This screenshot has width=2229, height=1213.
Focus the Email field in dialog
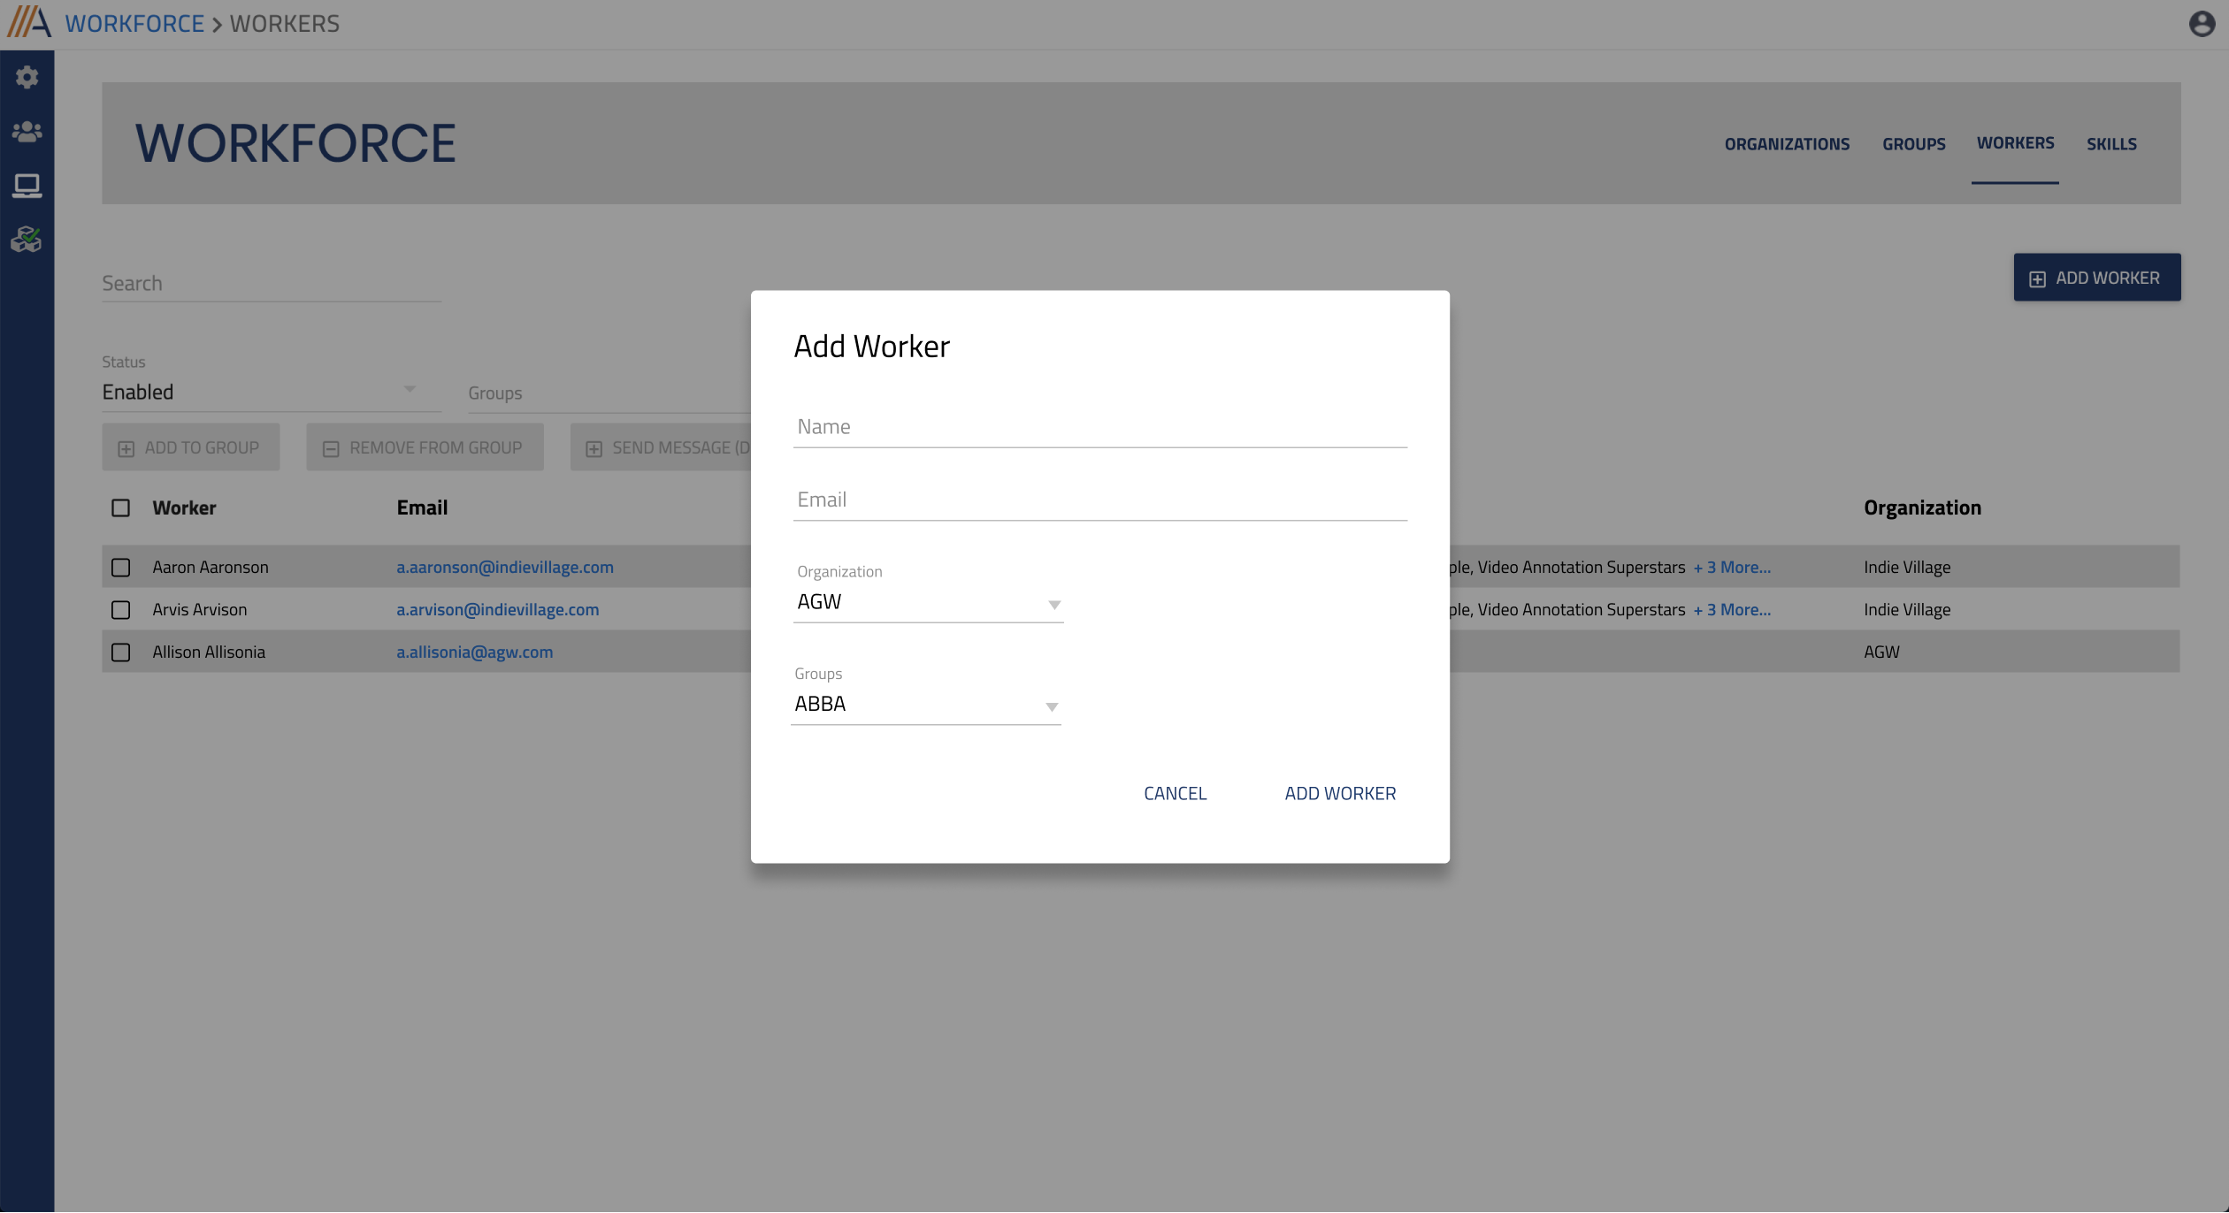point(1100,501)
